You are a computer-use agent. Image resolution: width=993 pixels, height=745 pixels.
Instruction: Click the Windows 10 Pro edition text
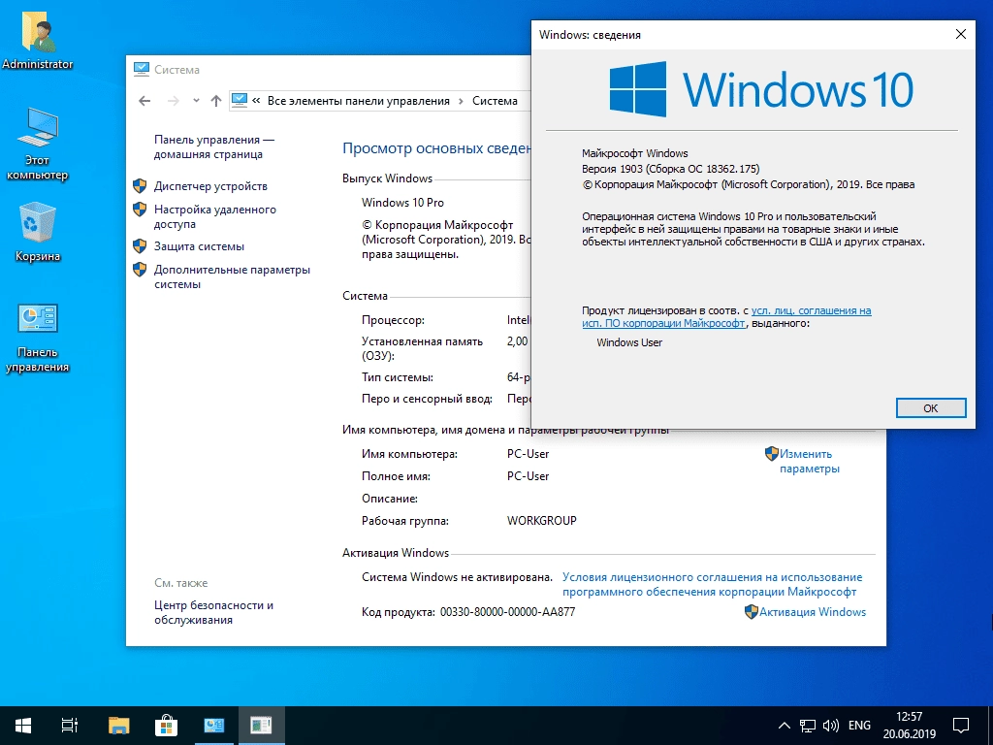pos(402,203)
